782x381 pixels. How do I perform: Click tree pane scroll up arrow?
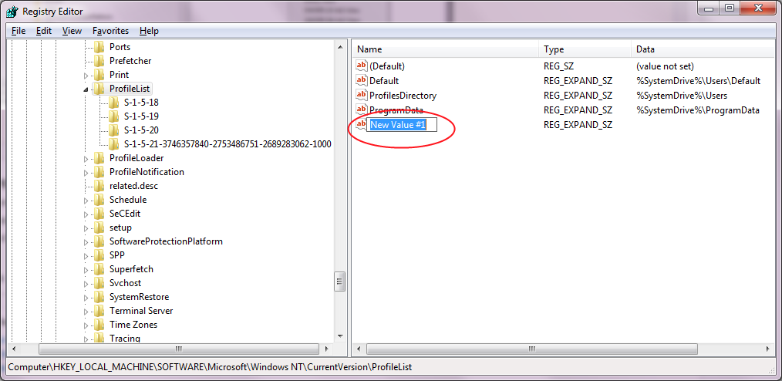pos(340,47)
